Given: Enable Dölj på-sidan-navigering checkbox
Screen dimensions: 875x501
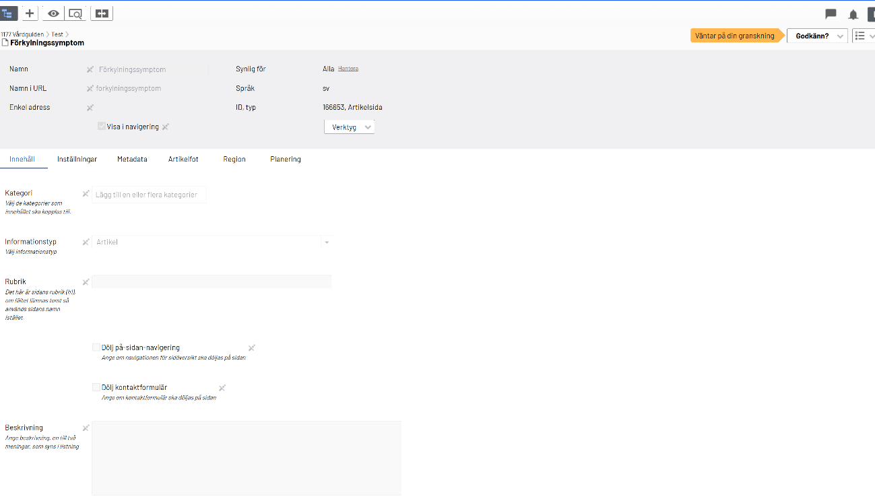Looking at the screenshot, I should click(96, 347).
